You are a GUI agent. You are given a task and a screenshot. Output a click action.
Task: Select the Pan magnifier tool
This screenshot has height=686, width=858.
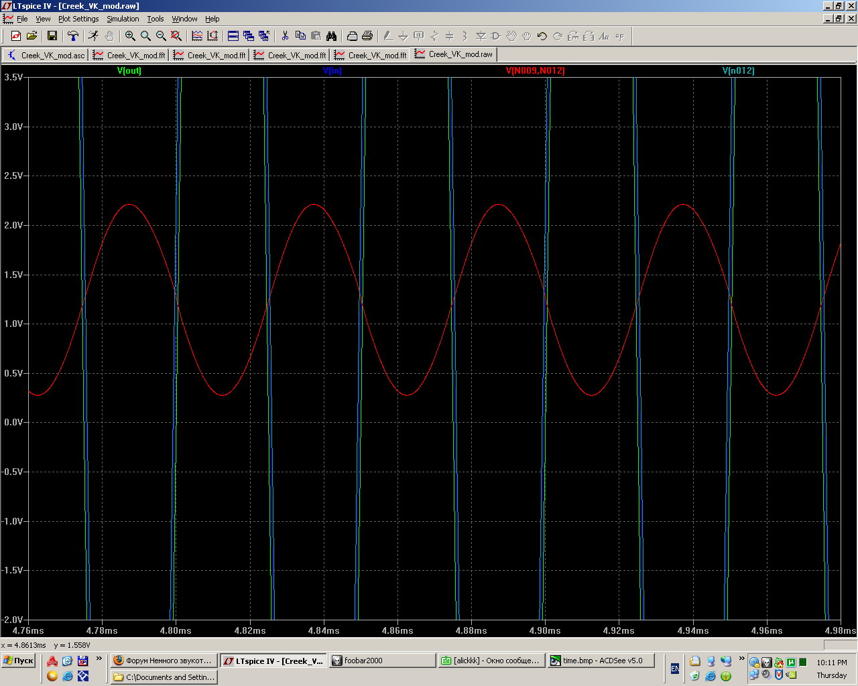pyautogui.click(x=145, y=36)
